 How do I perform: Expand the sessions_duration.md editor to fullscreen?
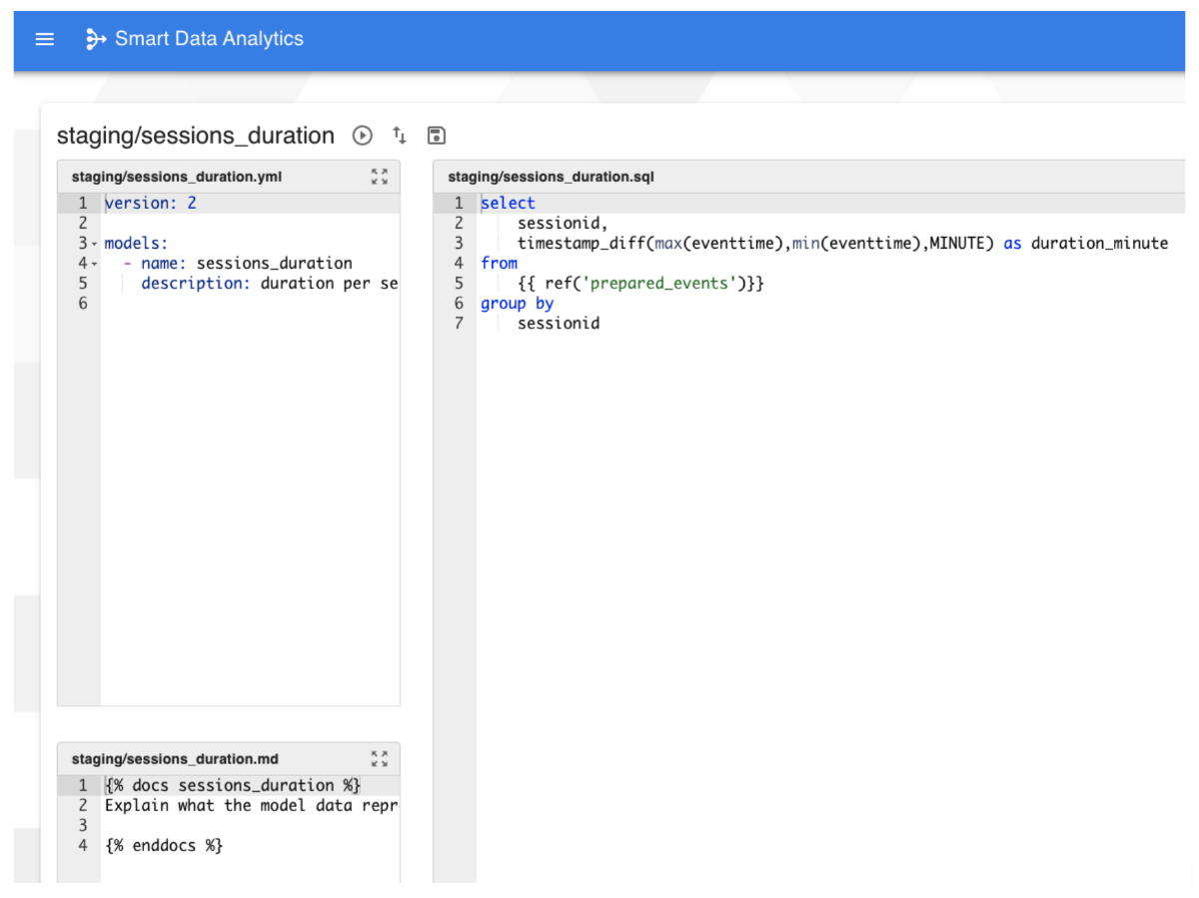[379, 758]
